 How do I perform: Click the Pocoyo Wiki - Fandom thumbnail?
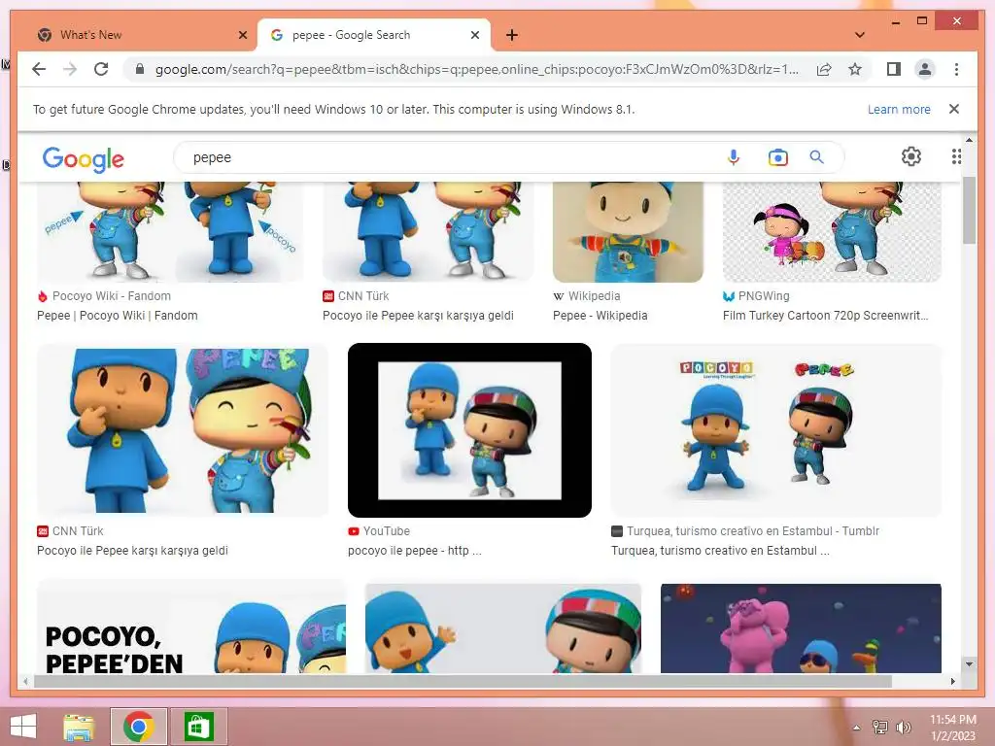[x=170, y=232]
